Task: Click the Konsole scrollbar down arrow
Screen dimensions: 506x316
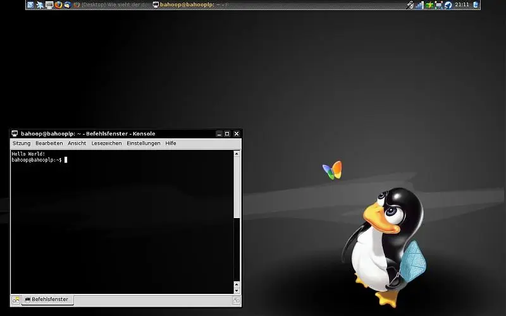Action: (x=237, y=291)
